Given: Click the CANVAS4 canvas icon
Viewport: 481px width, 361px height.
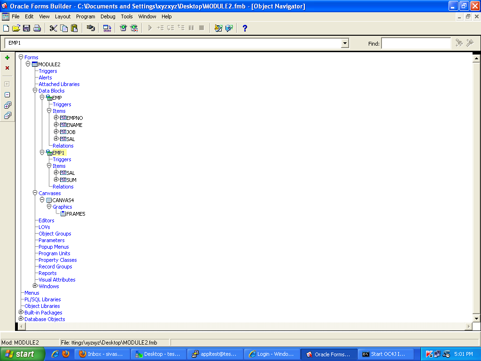Looking at the screenshot, I should click(49, 200).
